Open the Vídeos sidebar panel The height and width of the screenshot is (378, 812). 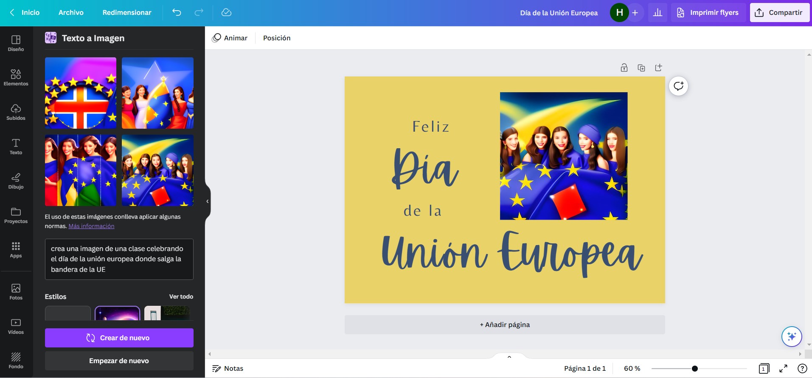[16, 326]
